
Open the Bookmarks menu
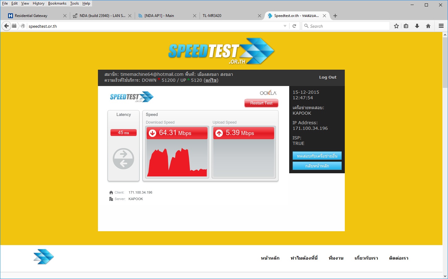pyautogui.click(x=57, y=3)
